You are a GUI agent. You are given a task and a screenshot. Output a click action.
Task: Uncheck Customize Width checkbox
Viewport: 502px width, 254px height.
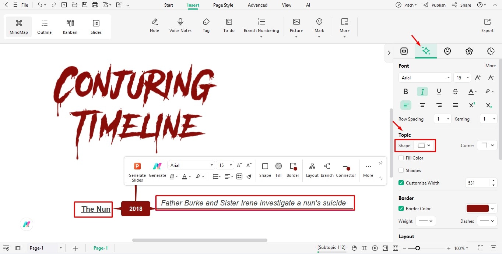click(401, 183)
